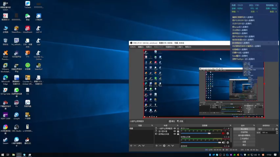Open SSTap-beta desktop shortcut
The width and height of the screenshot is (280, 157).
(6, 91)
